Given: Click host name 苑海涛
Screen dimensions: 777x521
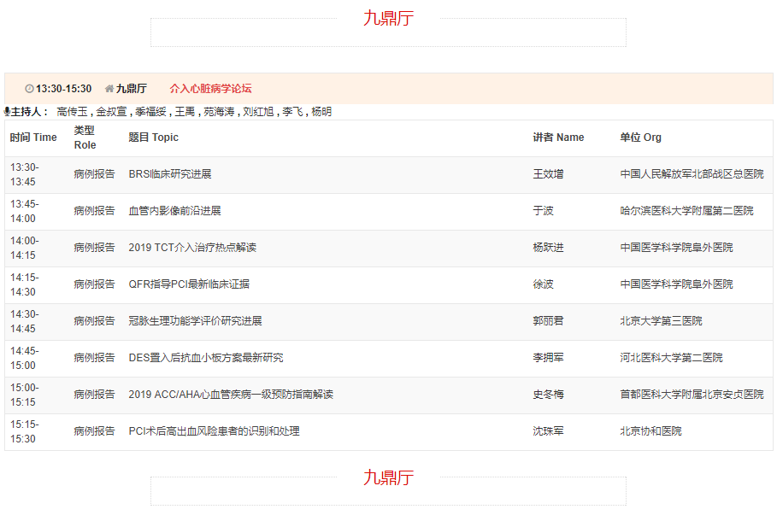Looking at the screenshot, I should pos(219,111).
